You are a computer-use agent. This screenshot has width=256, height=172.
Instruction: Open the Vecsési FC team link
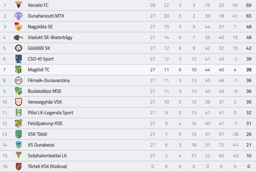[x=38, y=5]
